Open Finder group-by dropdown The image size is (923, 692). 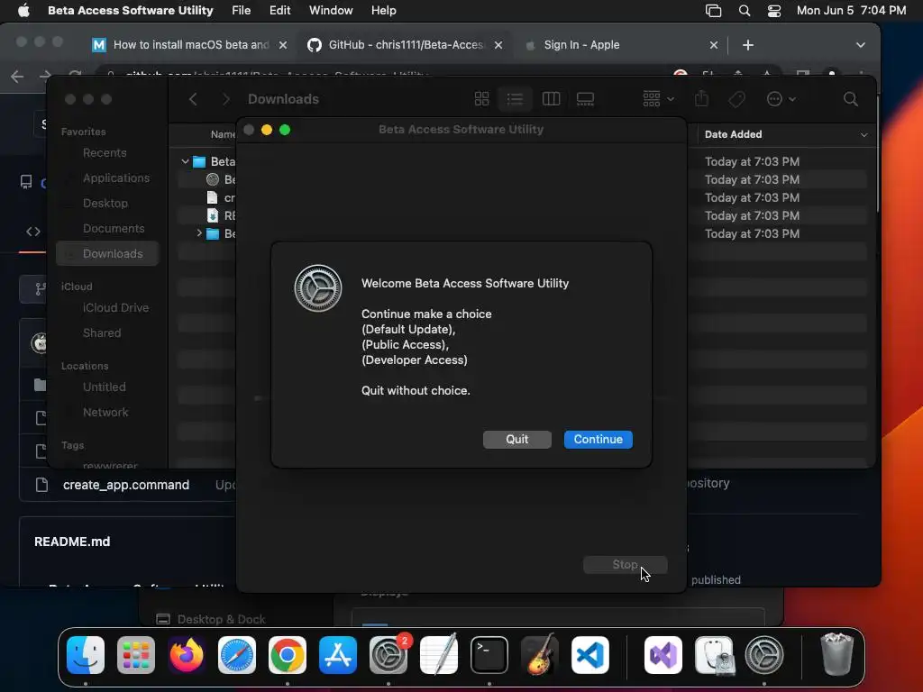tap(658, 99)
